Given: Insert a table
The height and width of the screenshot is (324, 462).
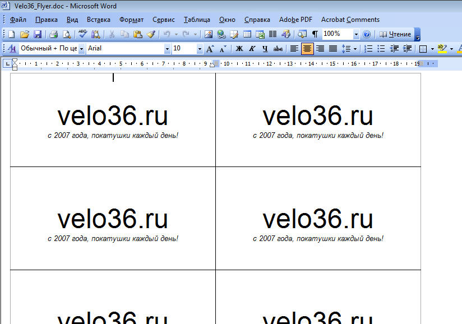Looking at the screenshot, I should click(247, 34).
